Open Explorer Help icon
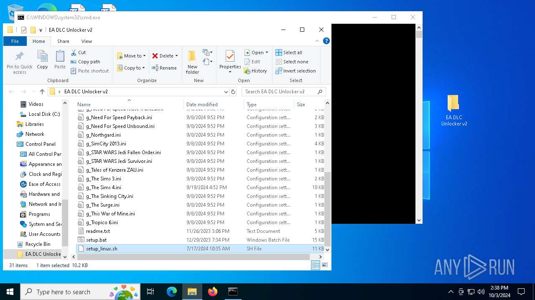 click(326, 41)
